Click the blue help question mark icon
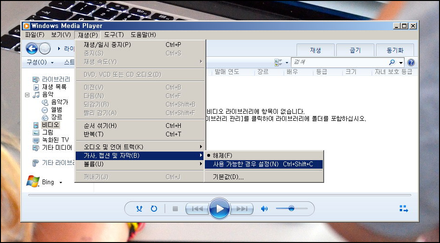The height and width of the screenshot is (243, 440). click(411, 63)
